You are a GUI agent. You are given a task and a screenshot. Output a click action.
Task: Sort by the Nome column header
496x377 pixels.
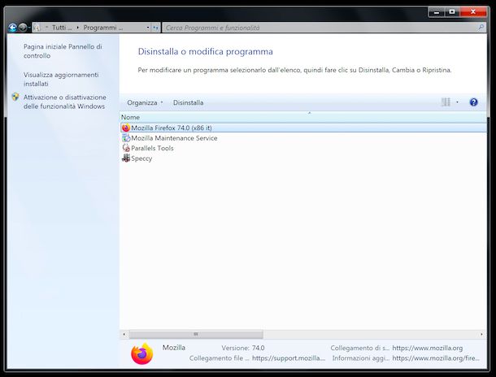[x=303, y=117]
